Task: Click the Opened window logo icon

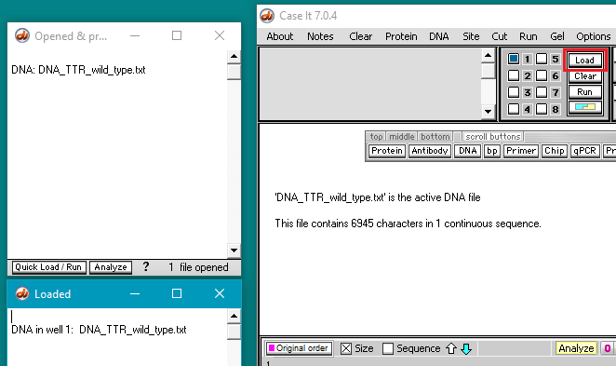Action: click(x=22, y=35)
